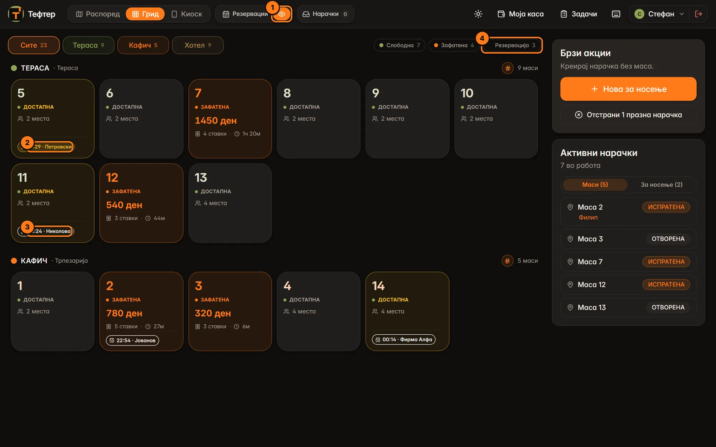Open keyboard shortcuts icon
716x447 pixels.
616,14
